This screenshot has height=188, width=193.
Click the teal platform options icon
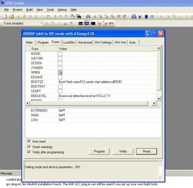click(x=152, y=16)
